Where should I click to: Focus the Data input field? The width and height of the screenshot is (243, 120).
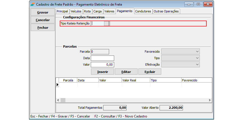[102, 58]
